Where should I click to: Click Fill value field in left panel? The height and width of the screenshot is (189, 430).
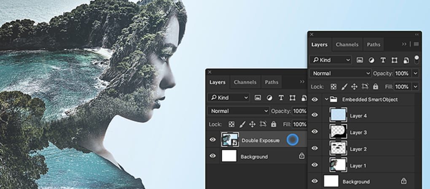[x=299, y=124]
